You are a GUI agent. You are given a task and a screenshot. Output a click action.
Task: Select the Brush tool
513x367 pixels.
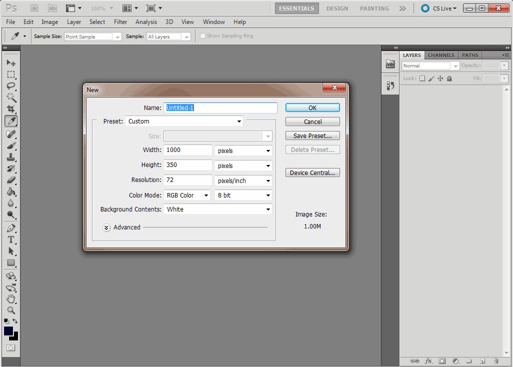click(11, 145)
